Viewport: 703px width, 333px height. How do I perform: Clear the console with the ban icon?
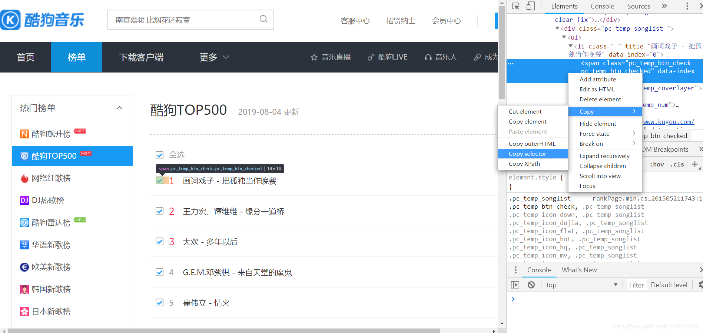(x=531, y=285)
